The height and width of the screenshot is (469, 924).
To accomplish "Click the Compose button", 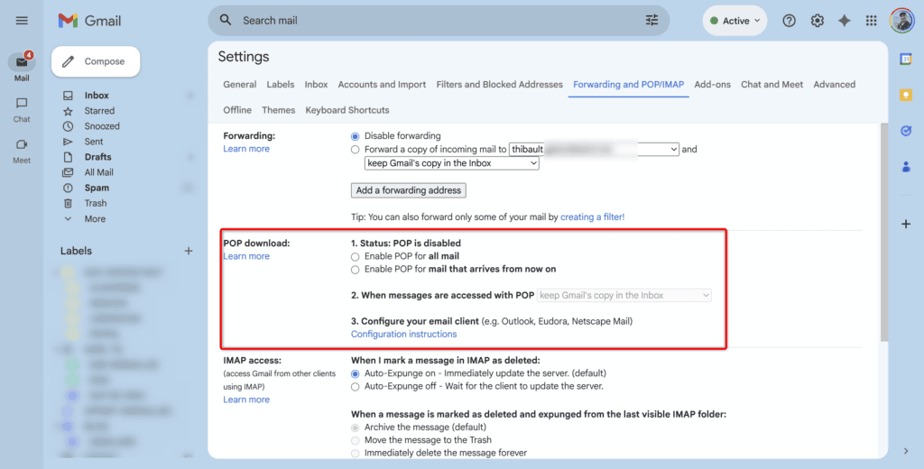I will [x=96, y=61].
